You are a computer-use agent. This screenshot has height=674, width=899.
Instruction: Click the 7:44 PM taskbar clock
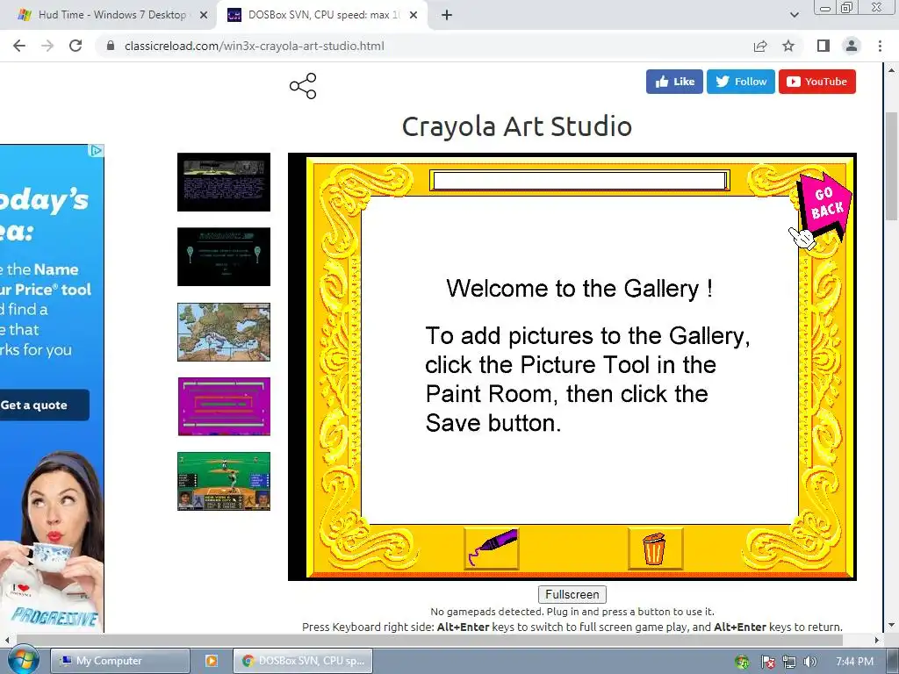(x=854, y=662)
